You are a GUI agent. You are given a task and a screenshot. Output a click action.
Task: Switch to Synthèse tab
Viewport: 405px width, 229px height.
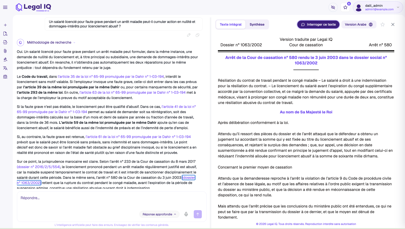[x=257, y=24]
